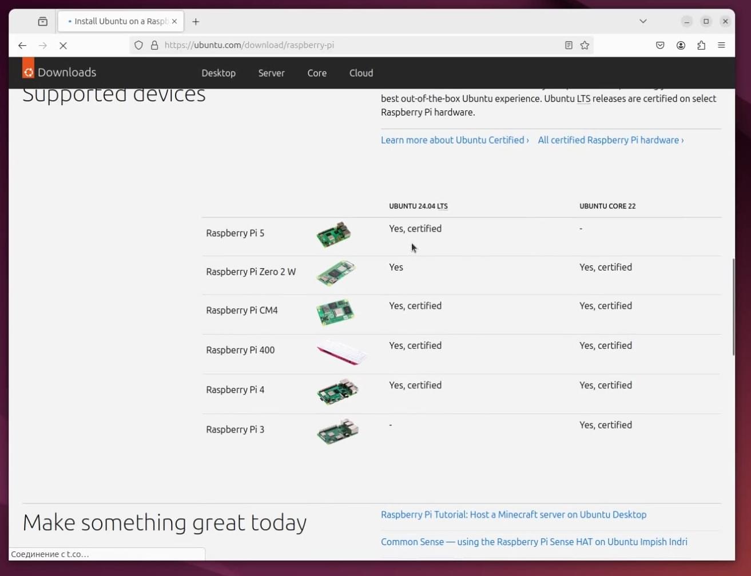Screen dimensions: 751x576
Task: Open All certified Raspberry Pi hardware link
Action: coord(611,140)
